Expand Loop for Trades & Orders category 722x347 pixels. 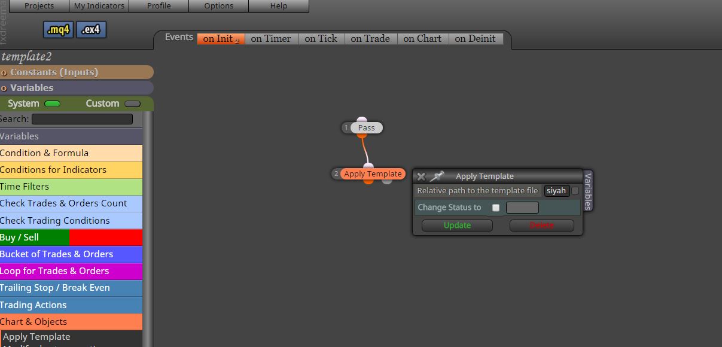pyautogui.click(x=71, y=271)
